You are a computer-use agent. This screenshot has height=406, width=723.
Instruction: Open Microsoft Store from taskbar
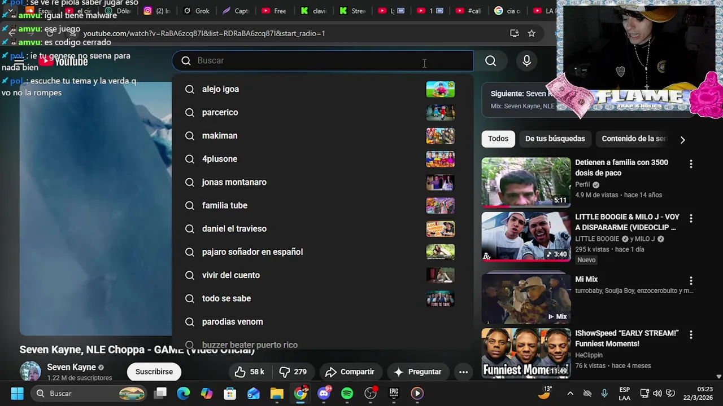pyautogui.click(x=230, y=393)
